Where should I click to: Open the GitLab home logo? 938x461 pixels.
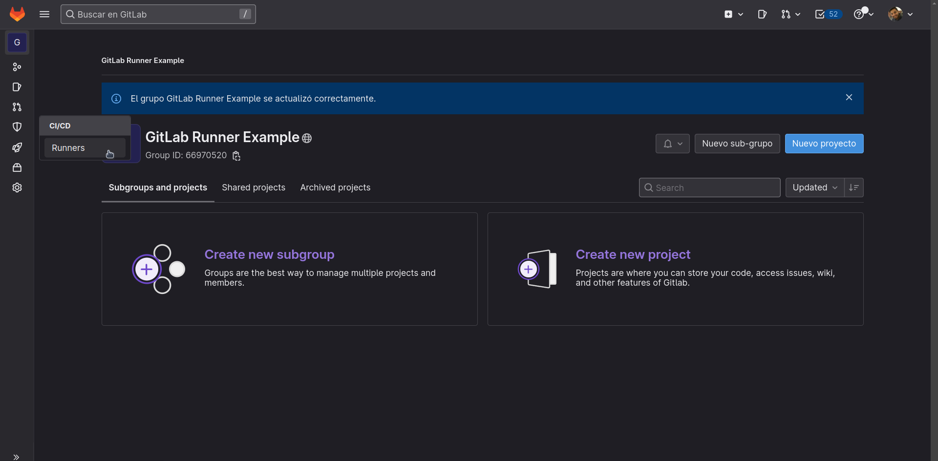(x=17, y=14)
